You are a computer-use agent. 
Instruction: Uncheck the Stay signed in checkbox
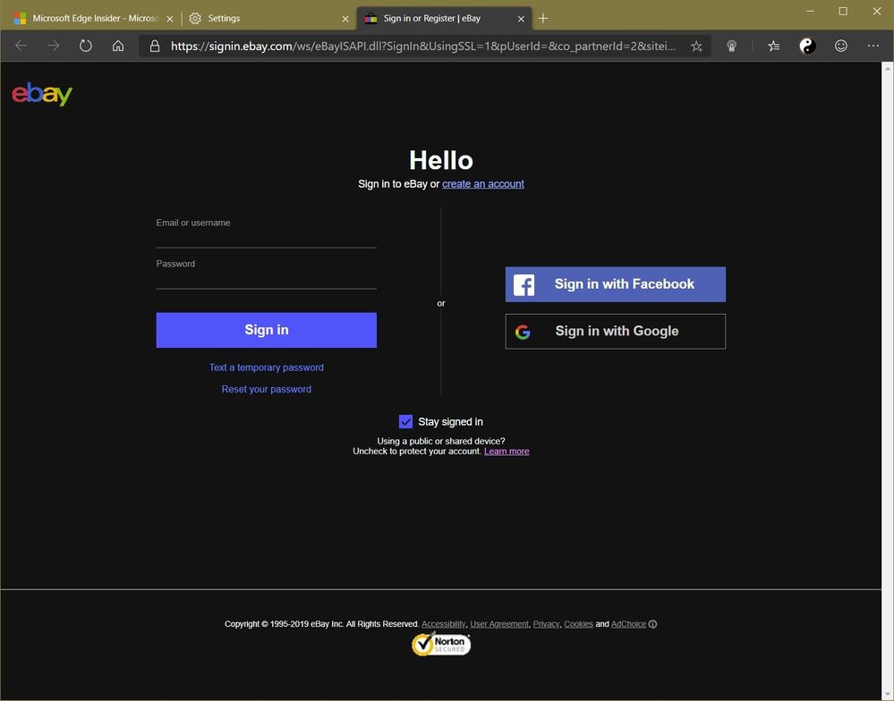405,421
